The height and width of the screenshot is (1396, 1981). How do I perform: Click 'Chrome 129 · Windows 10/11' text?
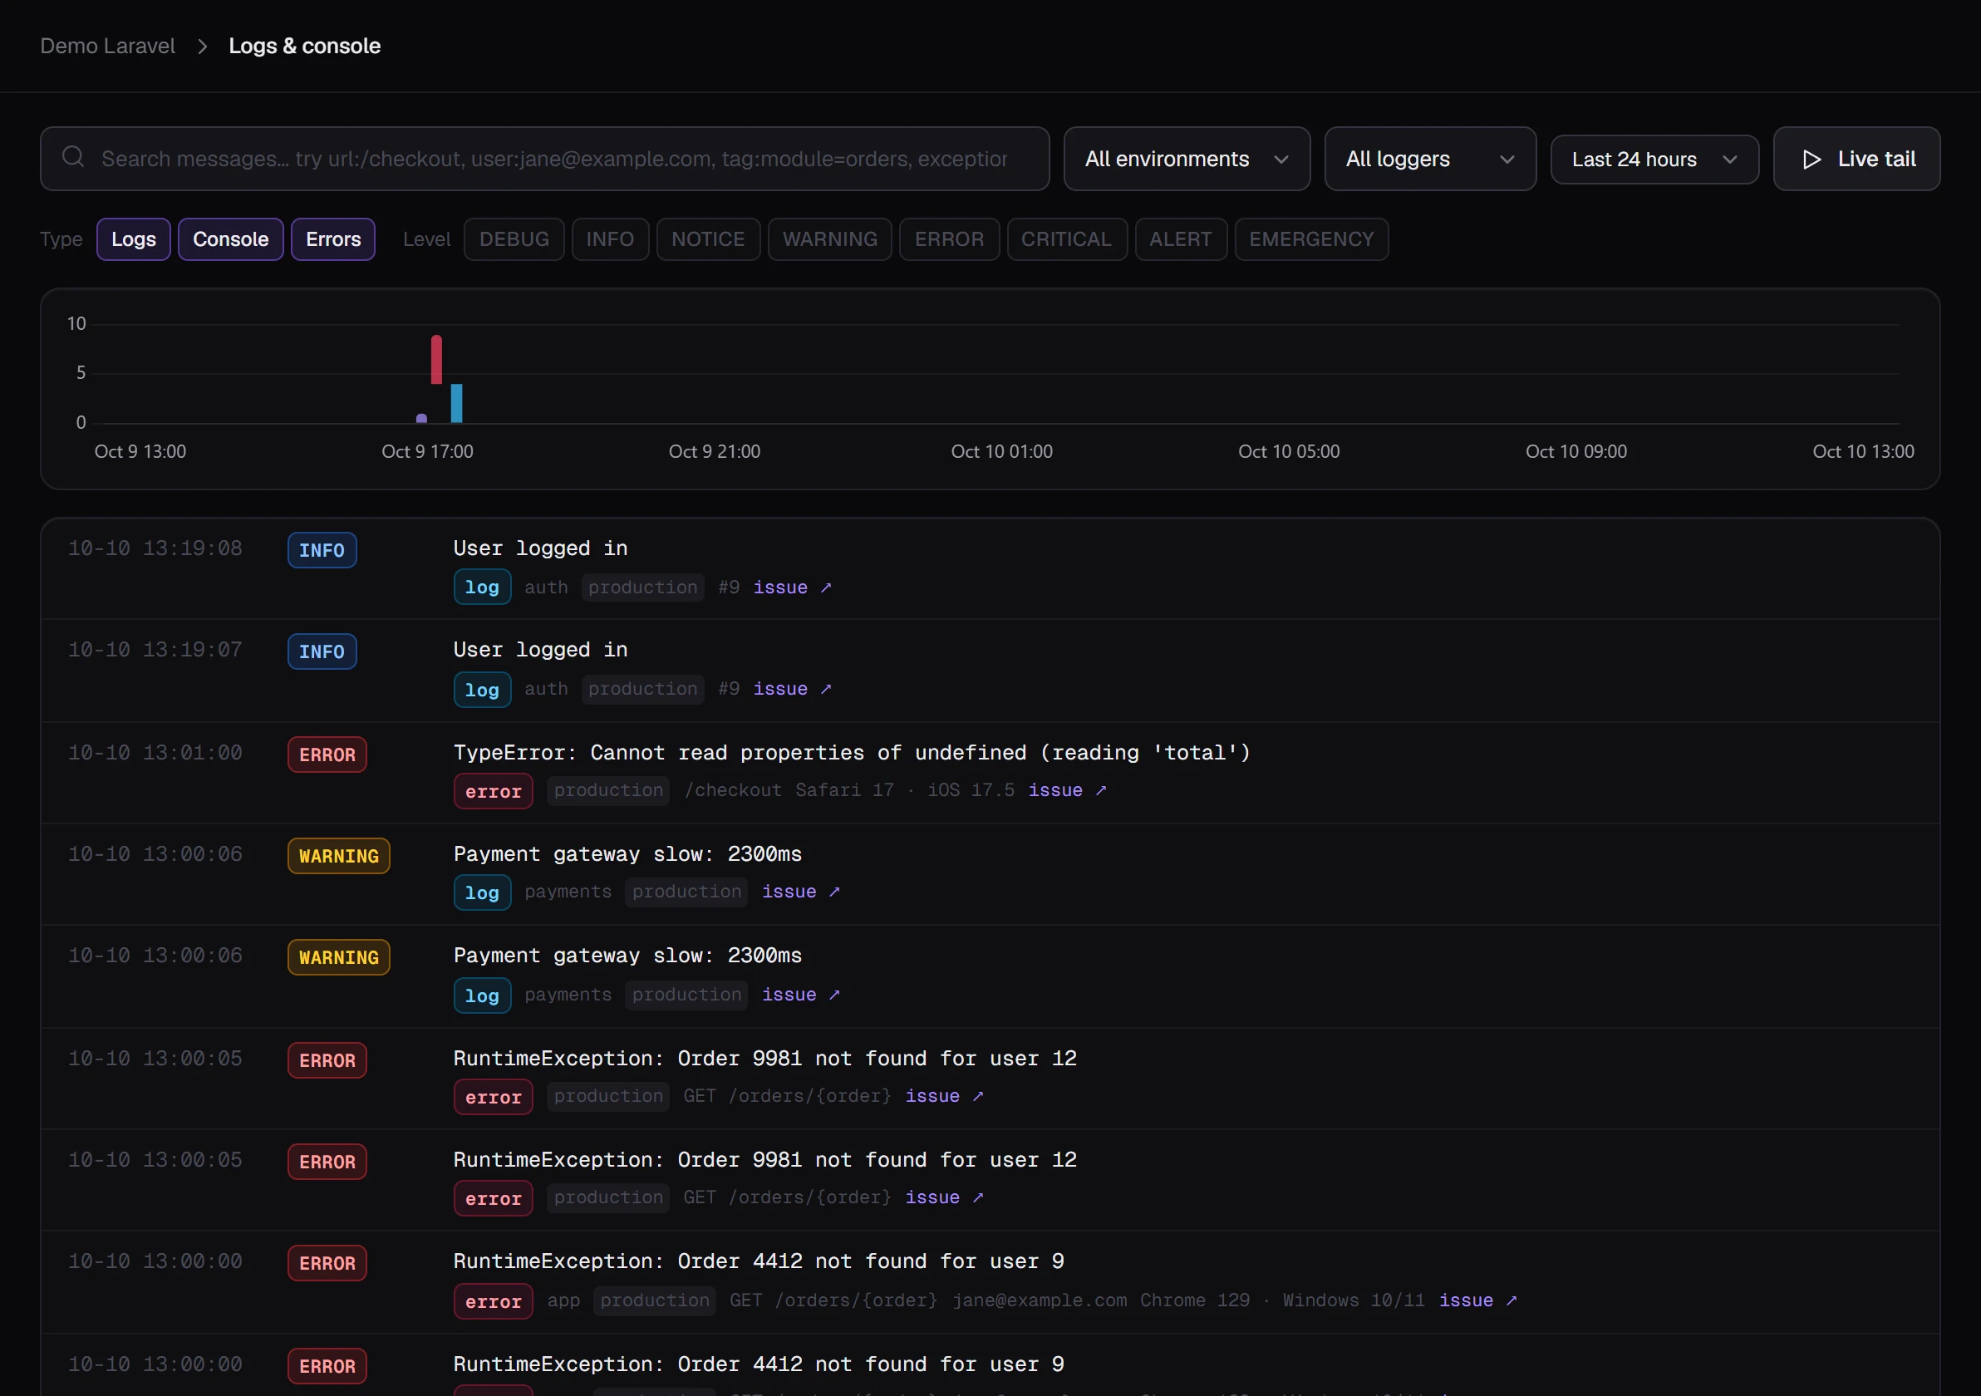(1282, 1300)
